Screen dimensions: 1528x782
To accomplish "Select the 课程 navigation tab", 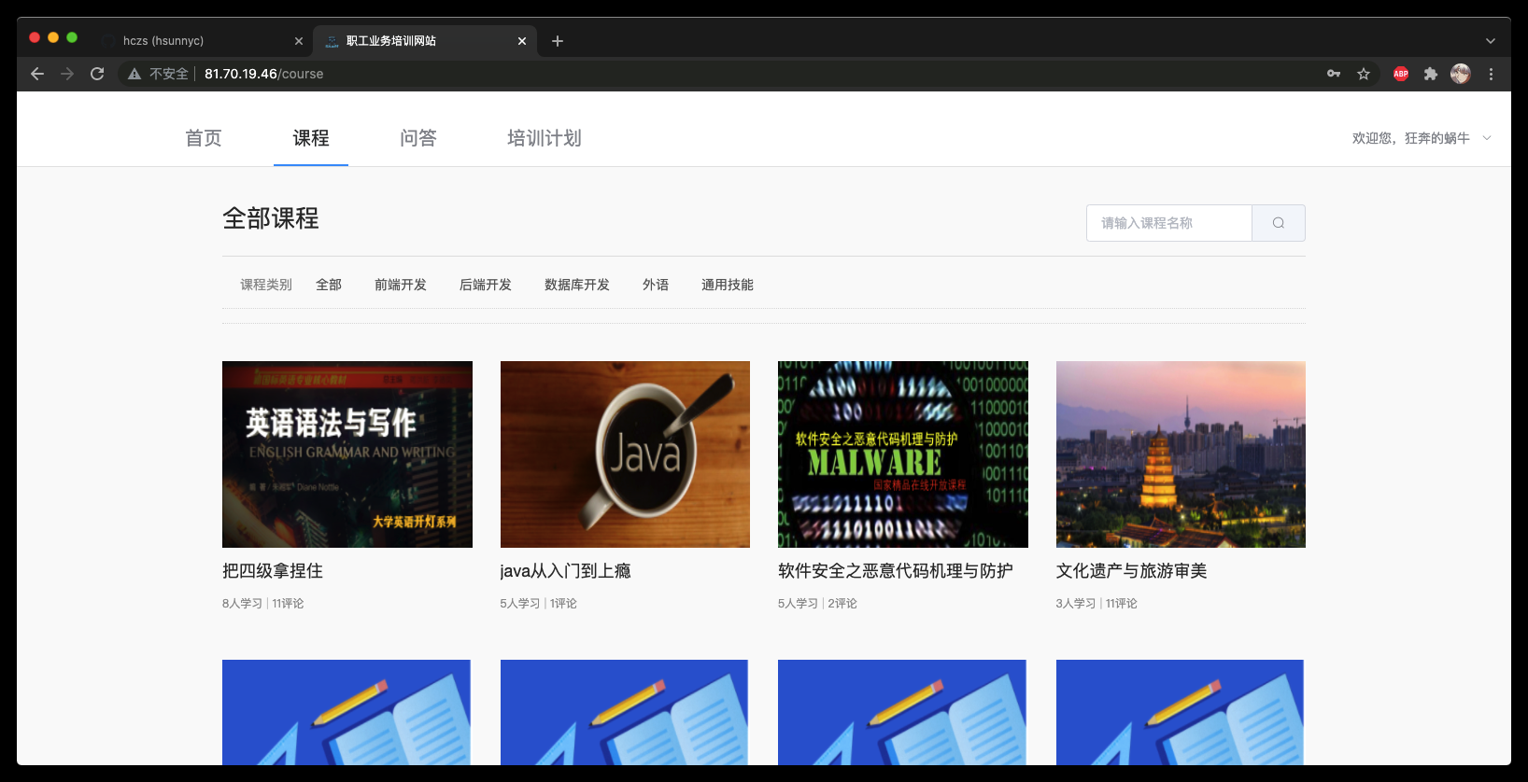I will (x=311, y=138).
